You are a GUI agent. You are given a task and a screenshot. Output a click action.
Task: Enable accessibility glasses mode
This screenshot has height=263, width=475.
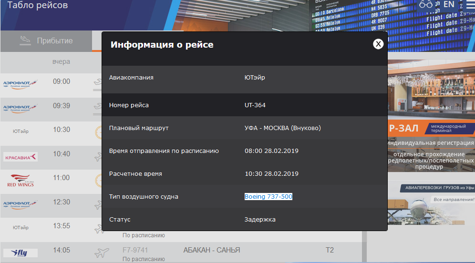tap(425, 4)
